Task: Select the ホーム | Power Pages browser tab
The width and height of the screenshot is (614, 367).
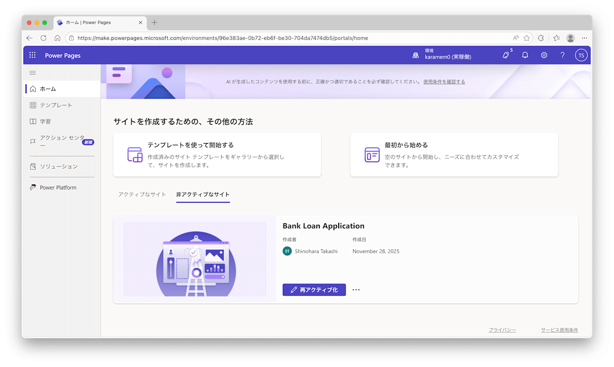Action: 100,22
